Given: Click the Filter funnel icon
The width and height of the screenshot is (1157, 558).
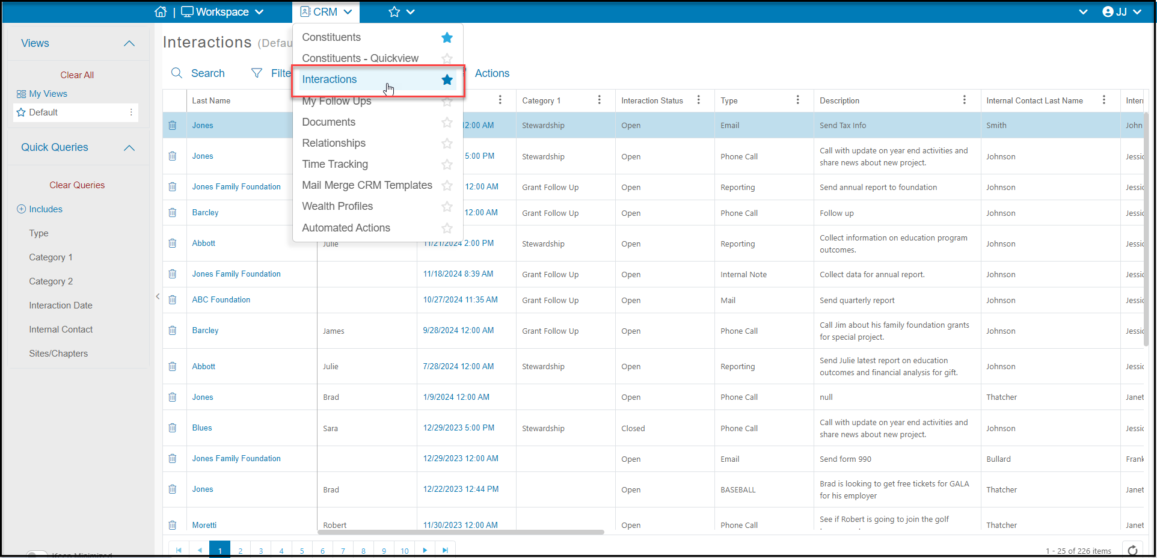Looking at the screenshot, I should [257, 73].
